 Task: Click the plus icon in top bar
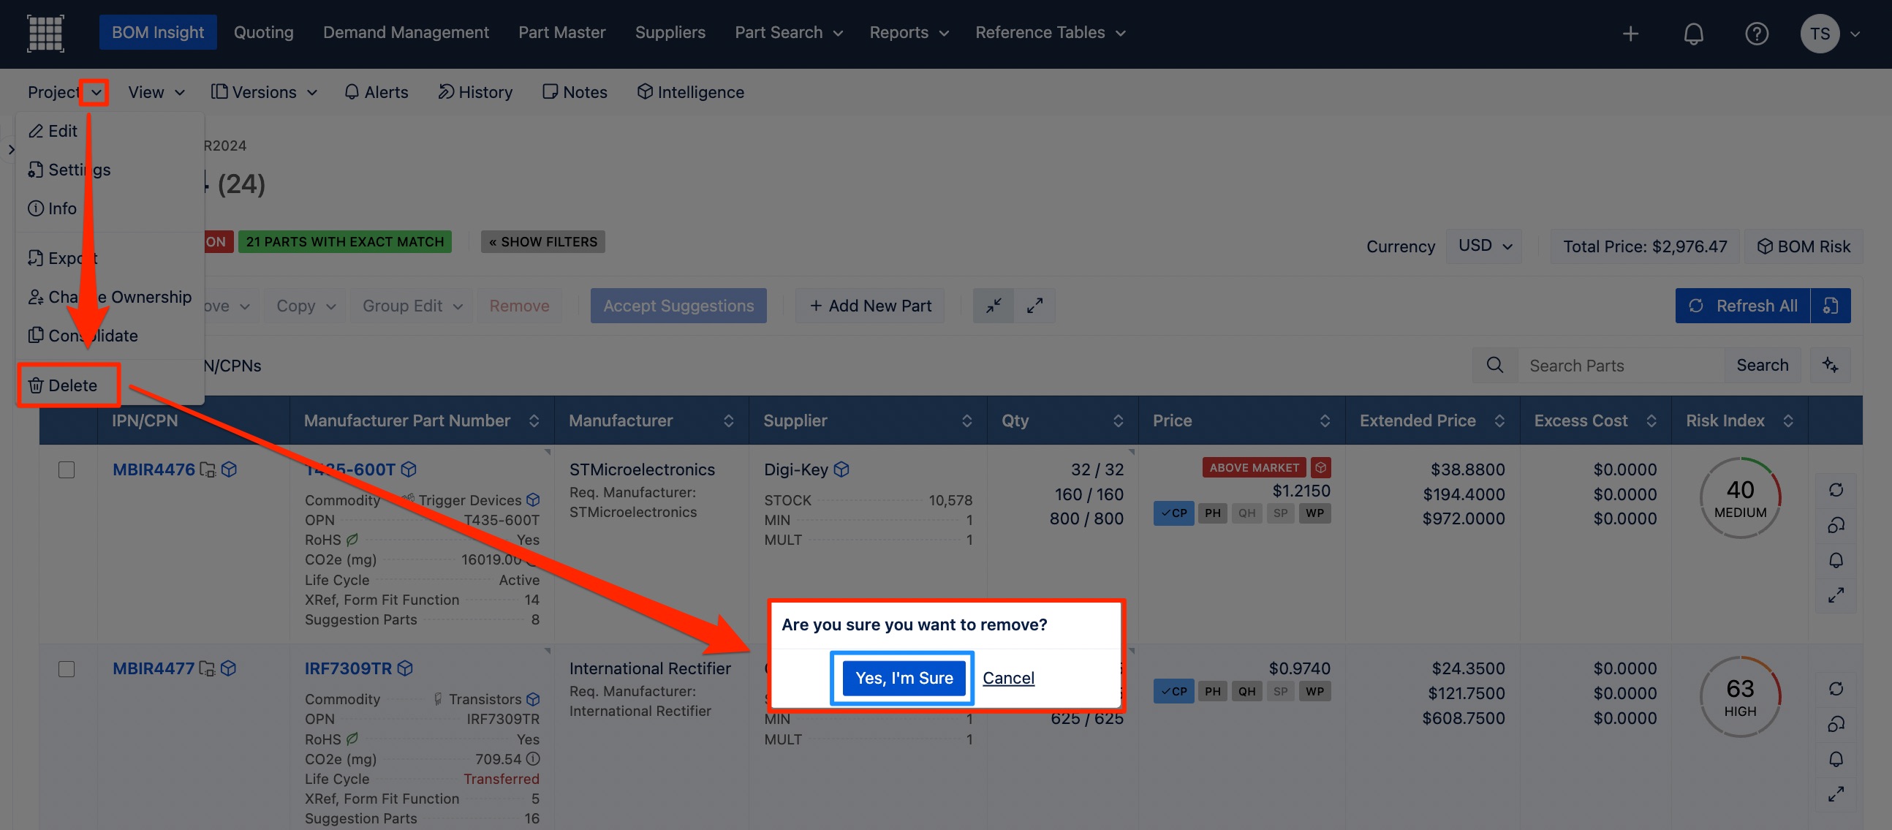coord(1630,33)
